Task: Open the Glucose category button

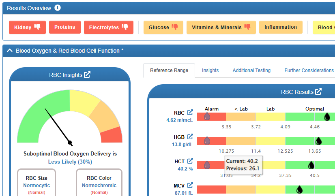Action: (163, 27)
